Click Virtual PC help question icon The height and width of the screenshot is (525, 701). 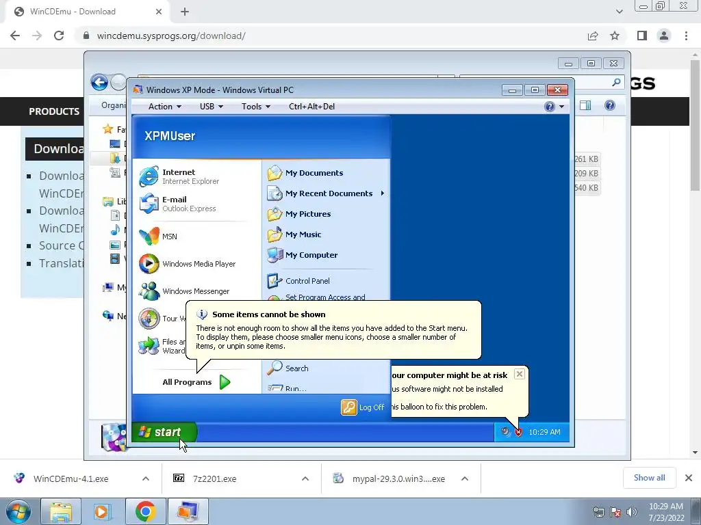point(550,107)
